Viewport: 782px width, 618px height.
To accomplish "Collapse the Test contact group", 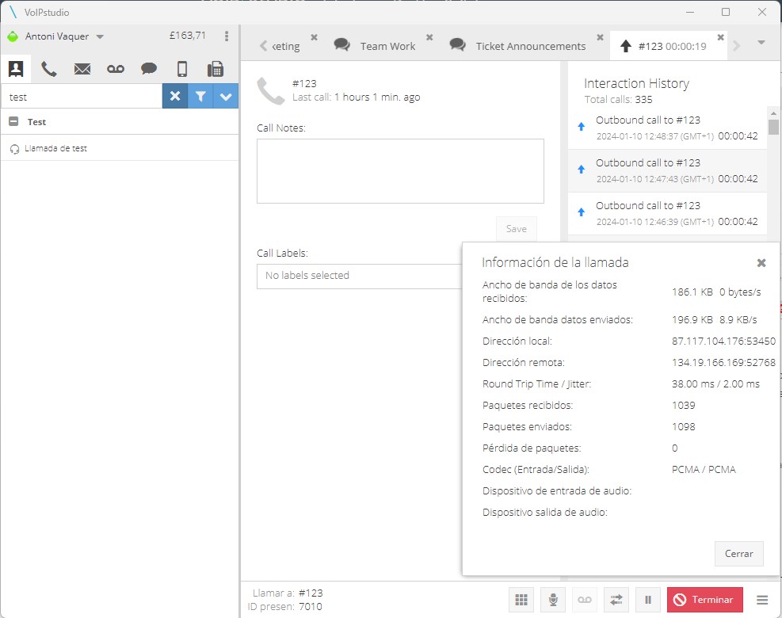I will pos(13,122).
